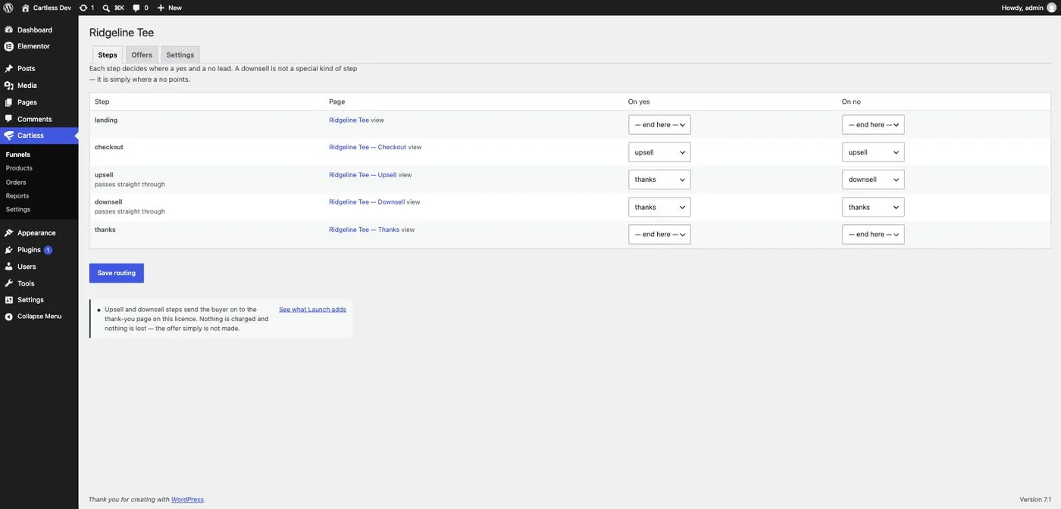The image size is (1061, 509).
Task: Click the comments bubble icon in admin bar
Action: 136,8
